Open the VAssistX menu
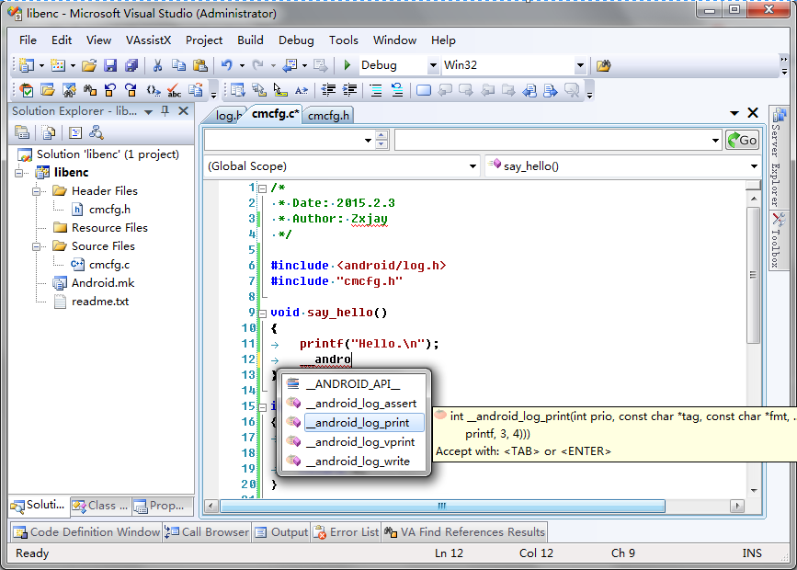 (x=148, y=40)
